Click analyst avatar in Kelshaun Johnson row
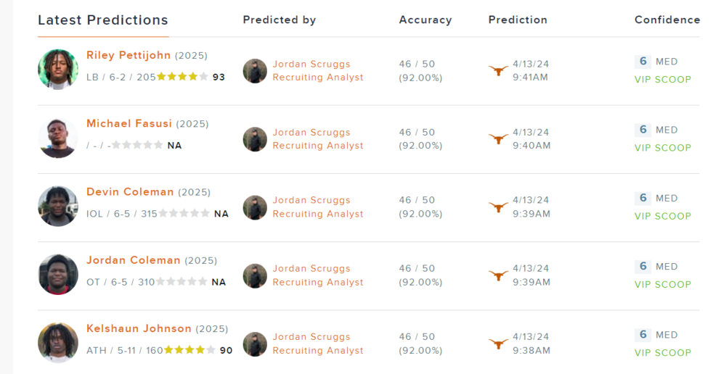The width and height of the screenshot is (726, 374). [x=255, y=344]
